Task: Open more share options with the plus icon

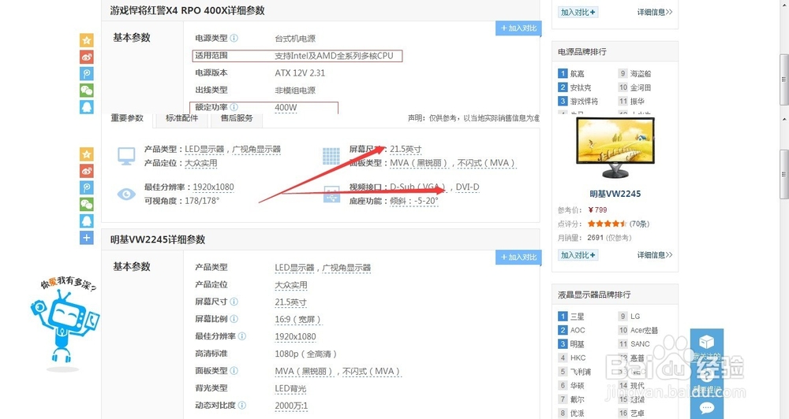Action: (x=87, y=238)
